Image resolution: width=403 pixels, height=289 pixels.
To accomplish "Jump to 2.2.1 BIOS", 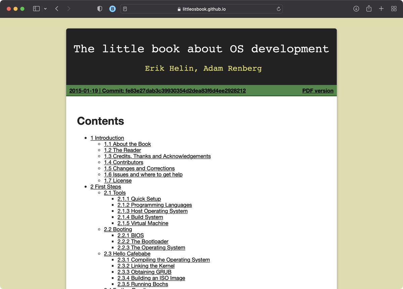I will (130, 235).
